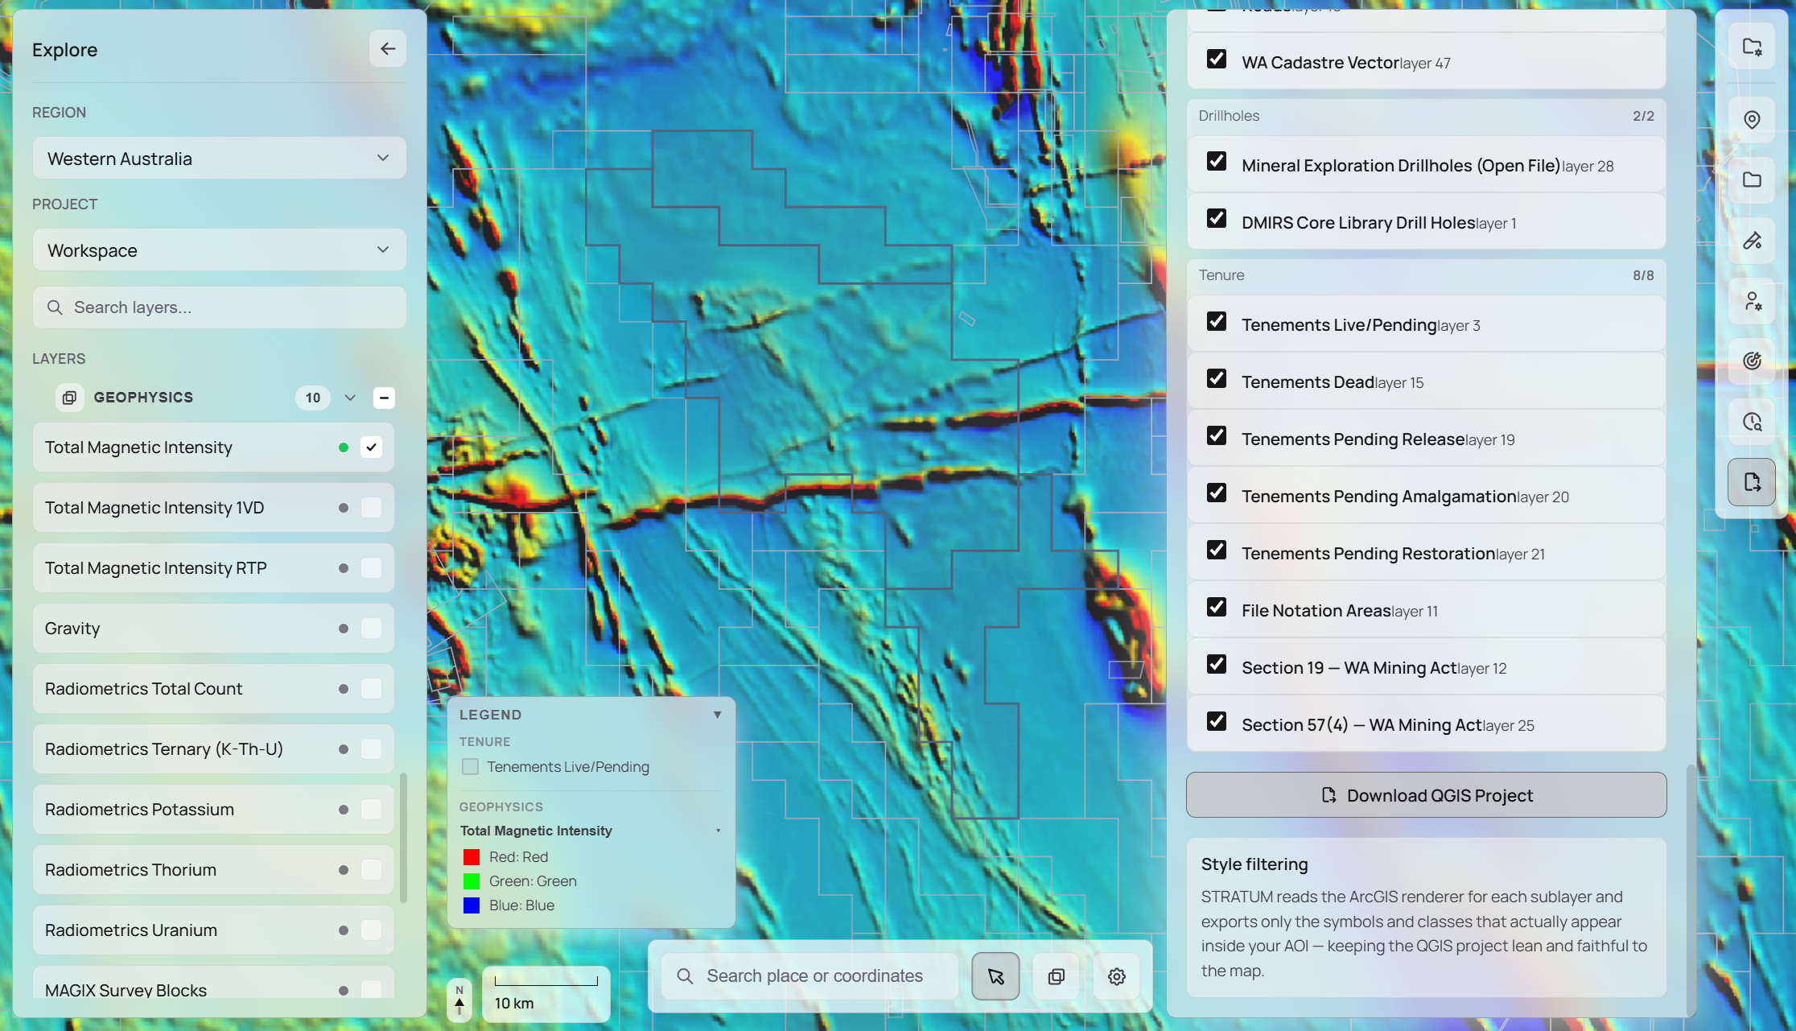This screenshot has height=1031, width=1796.
Task: Click the file export icon in right toolbar
Action: click(x=1752, y=482)
